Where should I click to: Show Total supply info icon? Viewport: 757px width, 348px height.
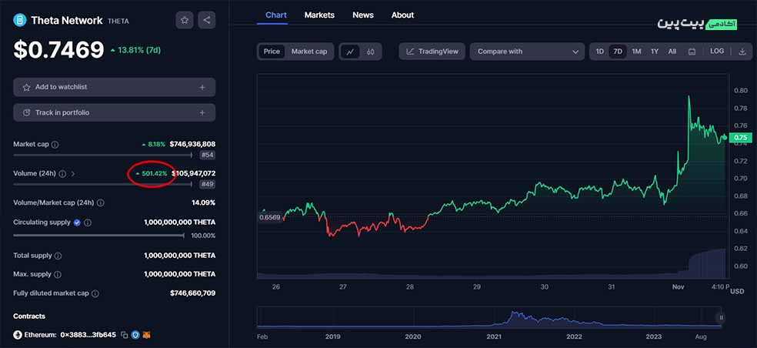pos(58,256)
